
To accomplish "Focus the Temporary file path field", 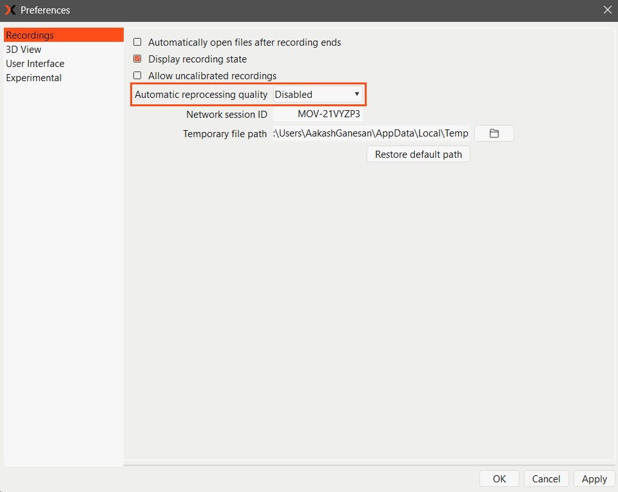I will [x=371, y=133].
